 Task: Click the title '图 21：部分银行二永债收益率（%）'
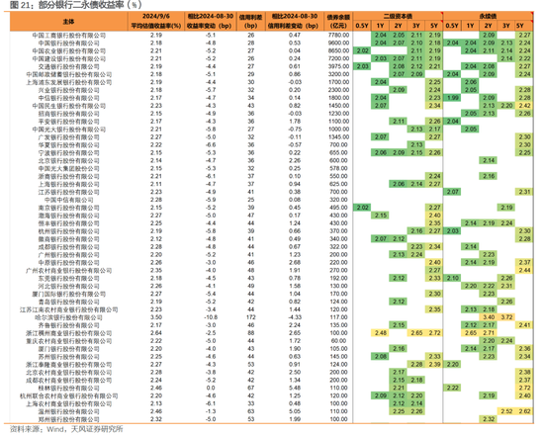tap(75, 5)
